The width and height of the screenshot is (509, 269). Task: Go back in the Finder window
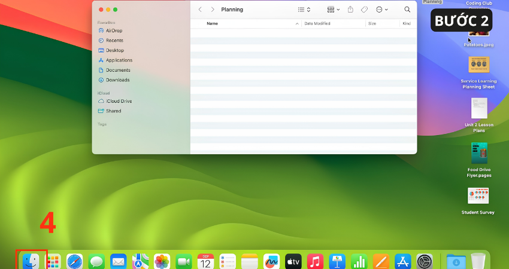coord(200,10)
